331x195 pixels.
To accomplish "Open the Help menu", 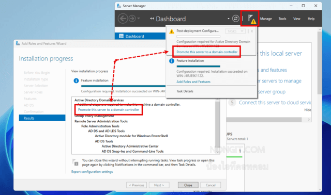I will [x=311, y=19].
